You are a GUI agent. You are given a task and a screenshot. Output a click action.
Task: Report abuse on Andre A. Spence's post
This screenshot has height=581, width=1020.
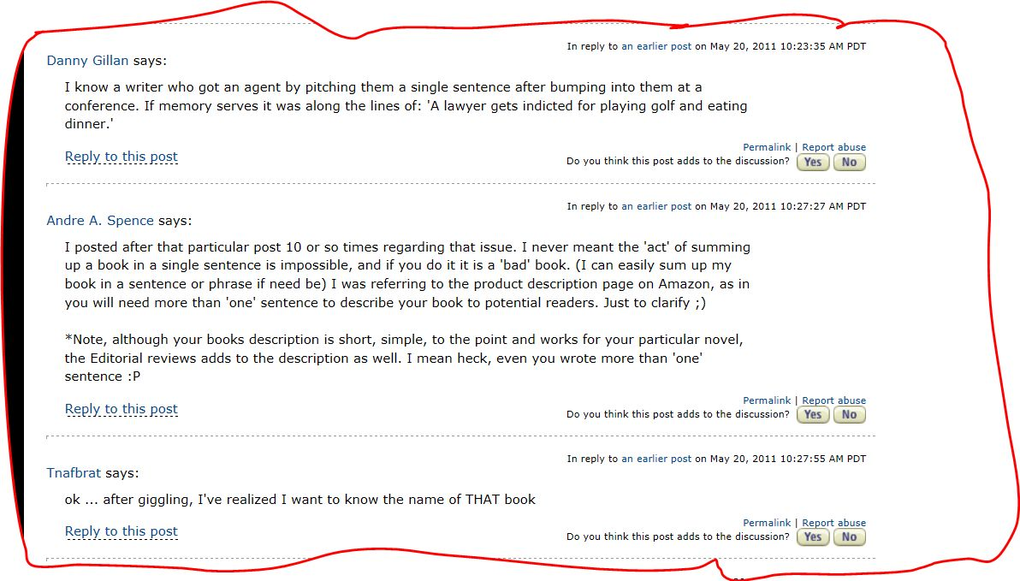click(x=833, y=400)
